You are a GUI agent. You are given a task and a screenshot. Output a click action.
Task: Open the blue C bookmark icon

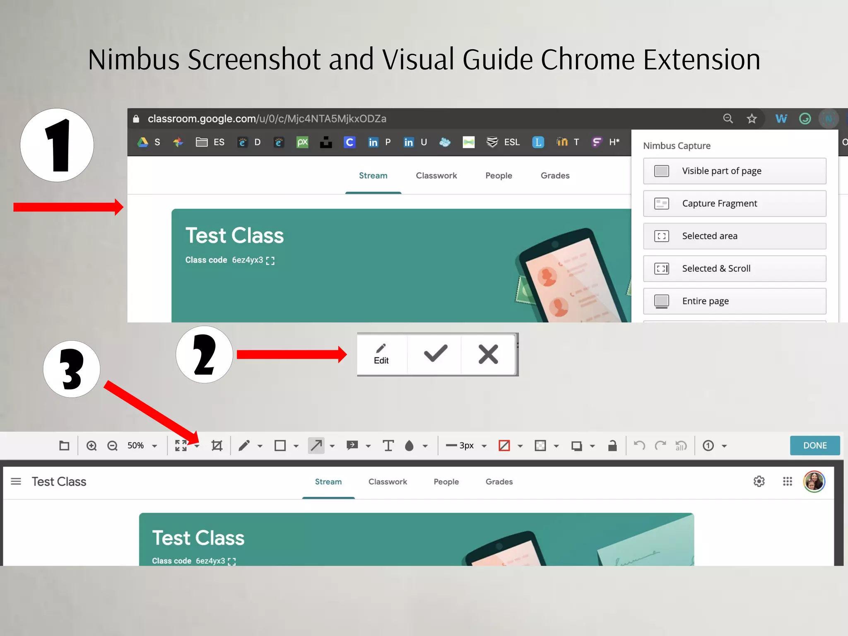pos(349,142)
